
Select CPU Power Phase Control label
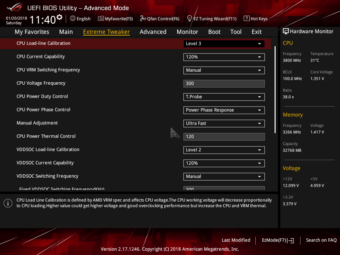tap(43, 110)
